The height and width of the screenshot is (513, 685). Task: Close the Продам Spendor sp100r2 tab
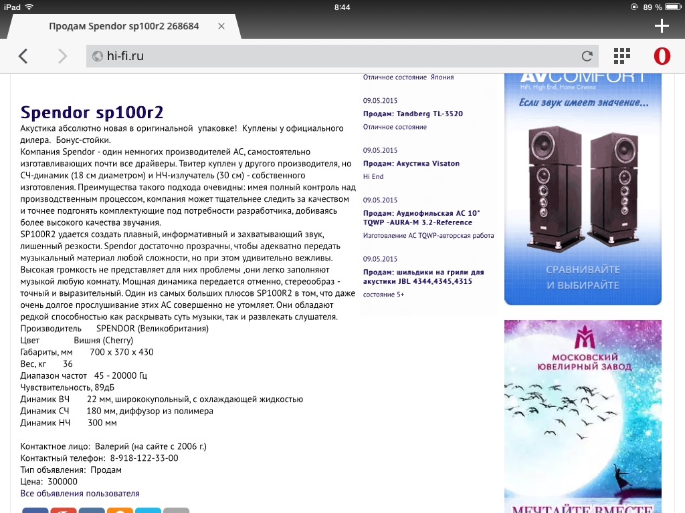[x=221, y=26]
